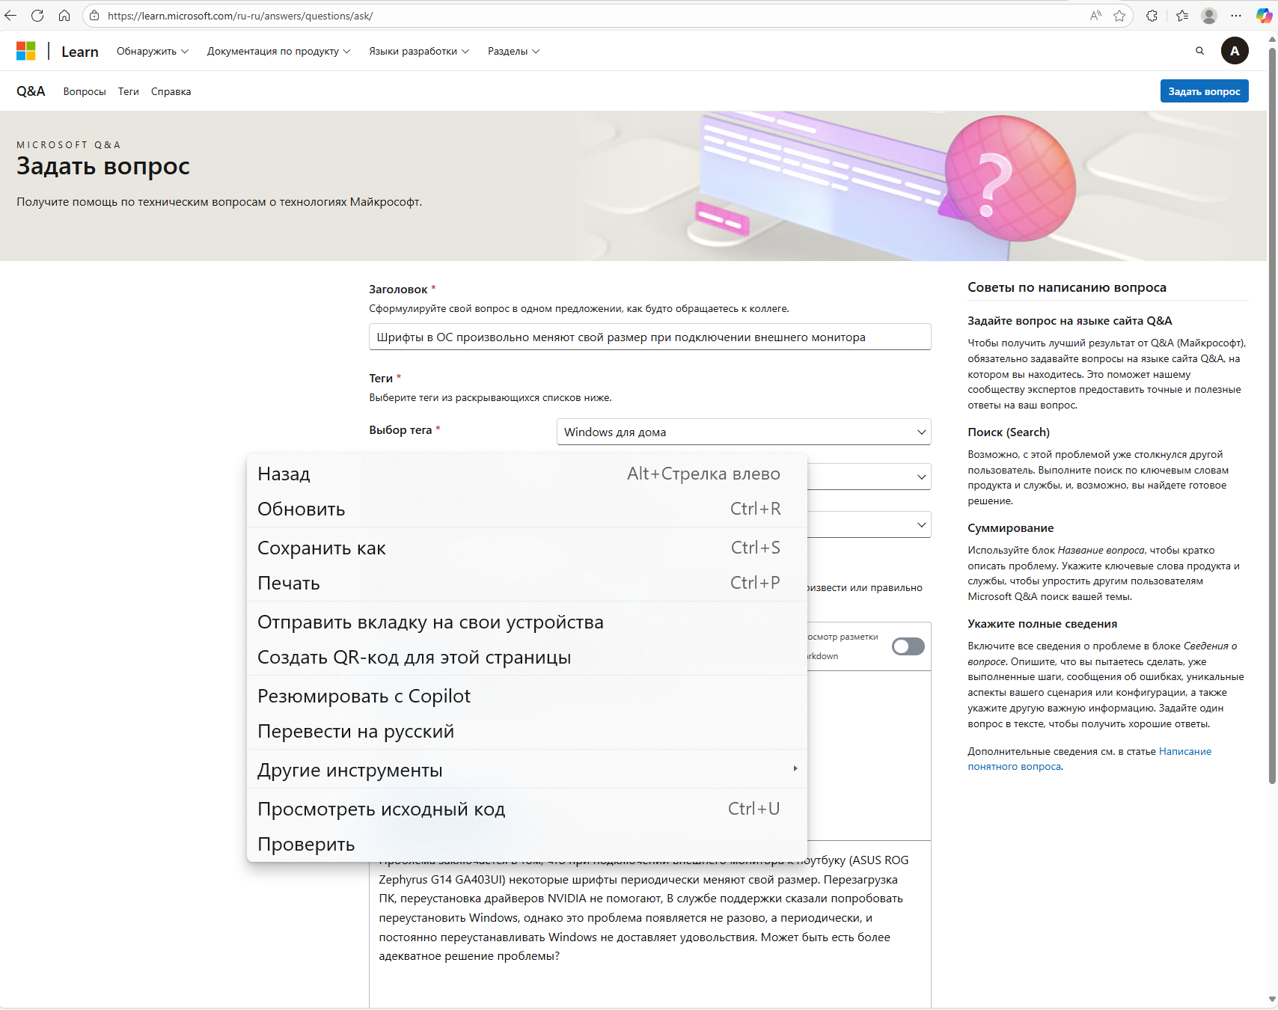This screenshot has width=1278, height=1010.
Task: Add this page to favorites star
Action: tap(1119, 16)
